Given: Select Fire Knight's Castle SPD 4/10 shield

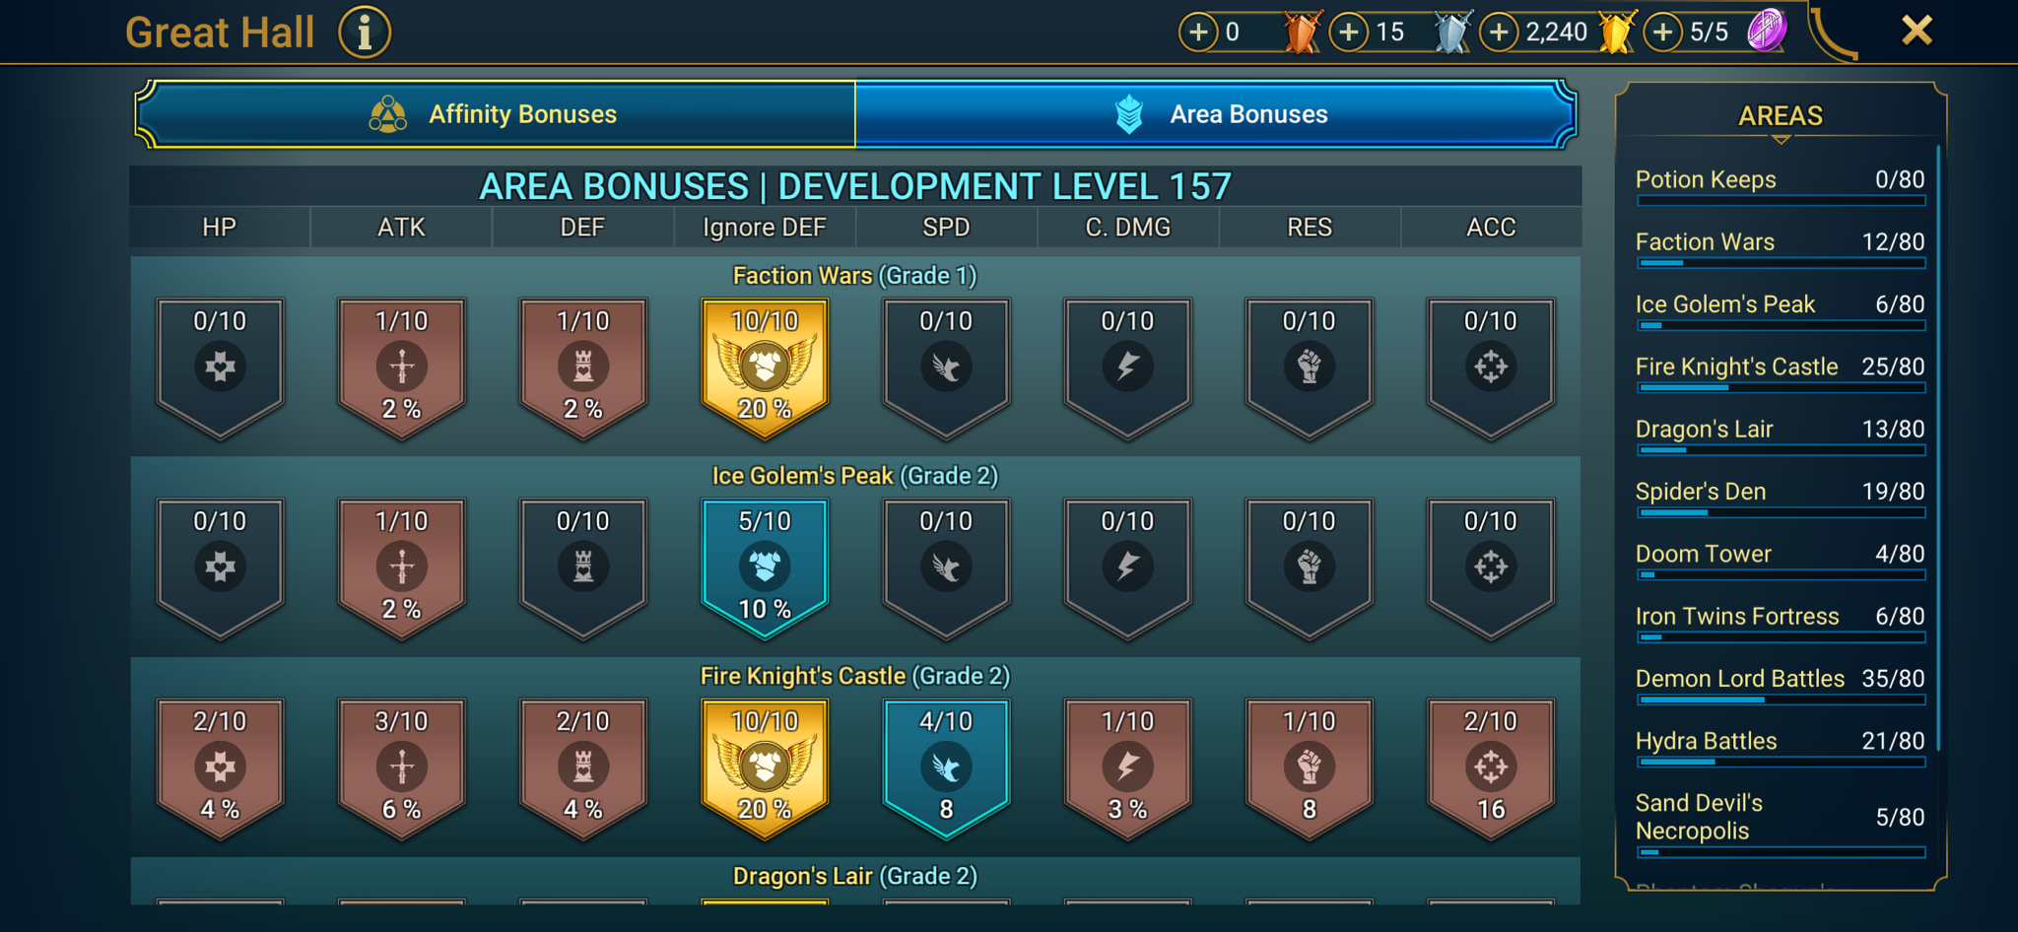Looking at the screenshot, I should 946,767.
